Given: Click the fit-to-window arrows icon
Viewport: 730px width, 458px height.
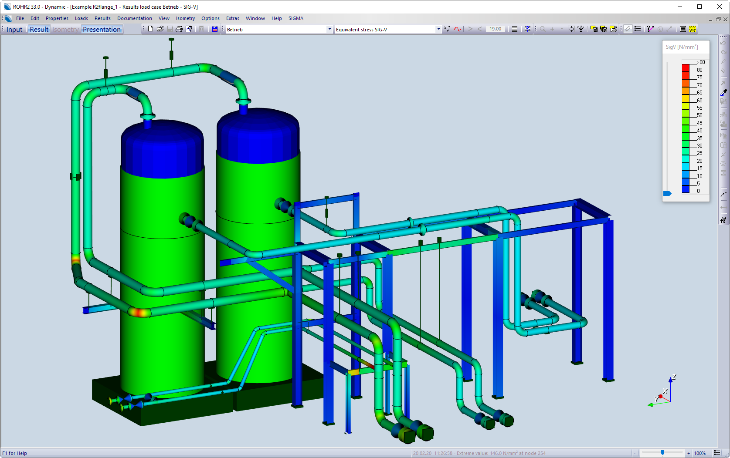Looking at the screenshot, I should pyautogui.click(x=571, y=29).
